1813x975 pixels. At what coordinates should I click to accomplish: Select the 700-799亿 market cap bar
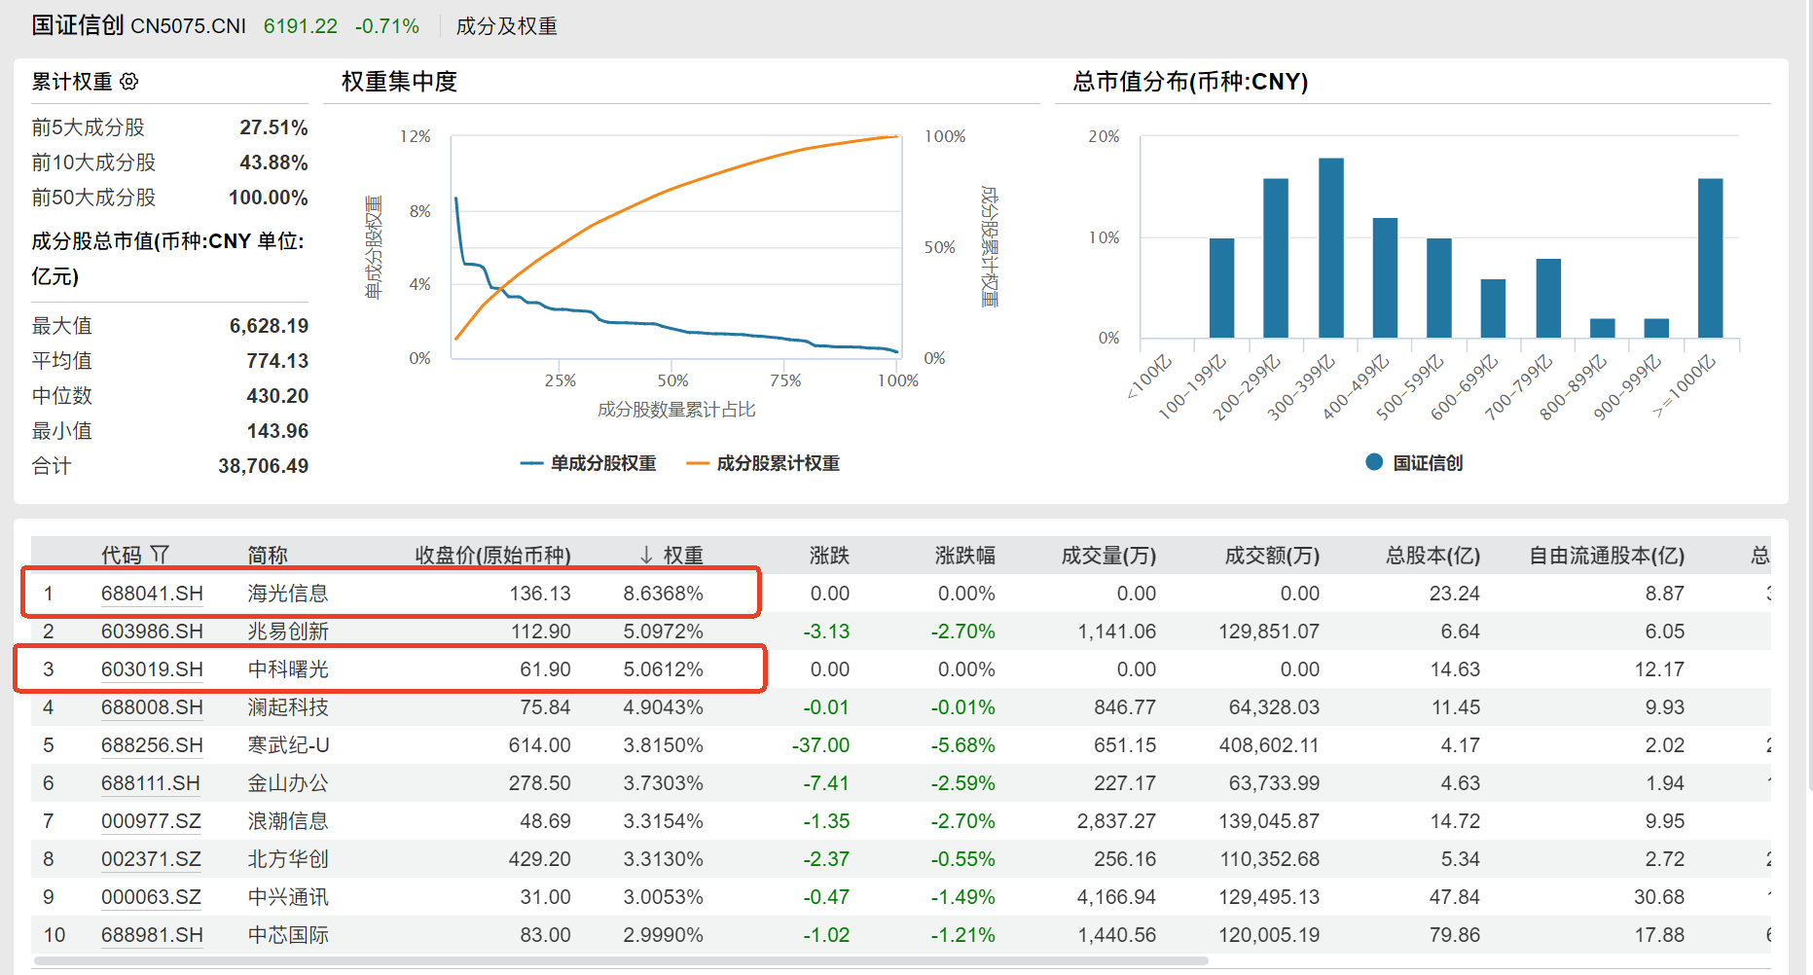1548,299
